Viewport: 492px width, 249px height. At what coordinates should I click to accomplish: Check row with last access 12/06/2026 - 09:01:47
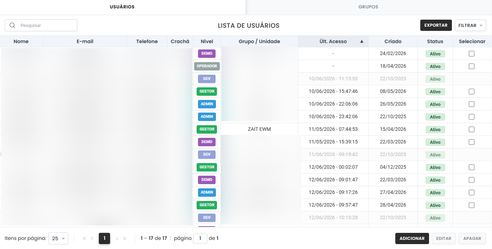(472, 180)
